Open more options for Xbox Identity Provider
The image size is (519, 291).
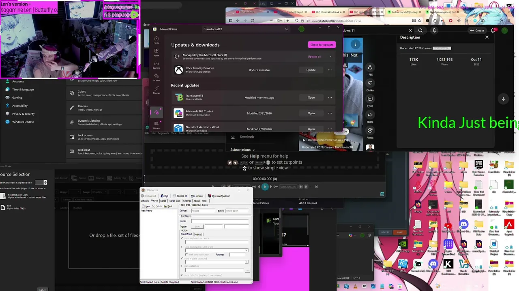point(330,70)
